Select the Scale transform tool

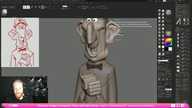coord(35,7)
